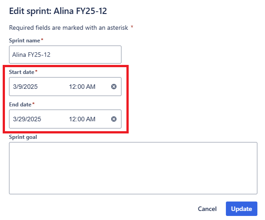Cancel editing the sprint
This screenshot has width=265, height=220.
[207, 209]
